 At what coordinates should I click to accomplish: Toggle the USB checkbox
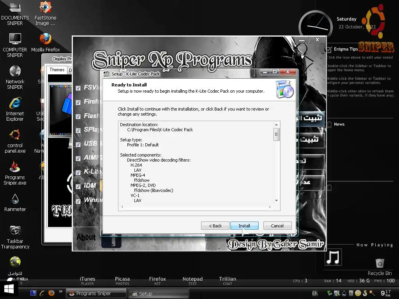click(x=78, y=144)
